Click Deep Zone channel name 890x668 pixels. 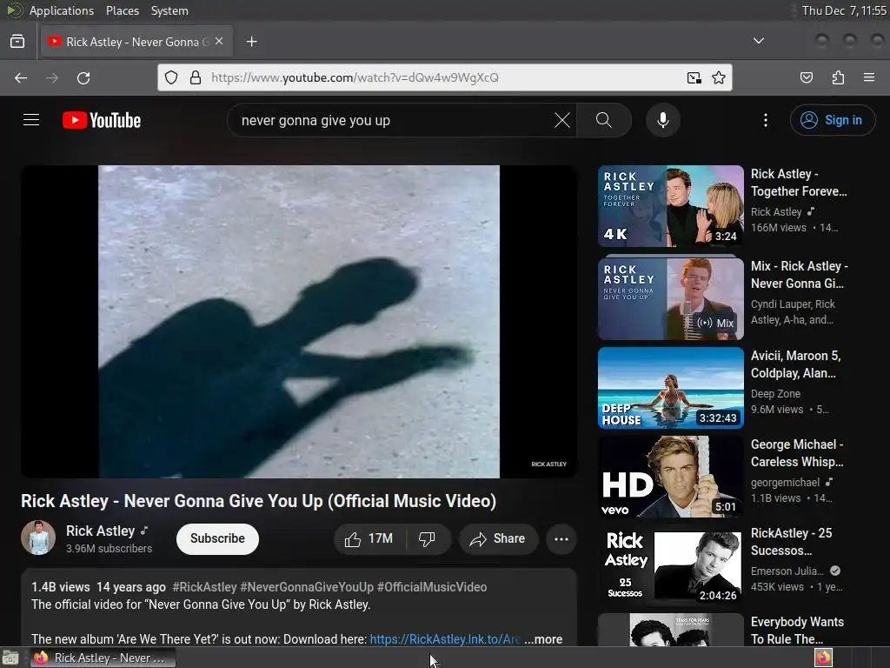775,394
